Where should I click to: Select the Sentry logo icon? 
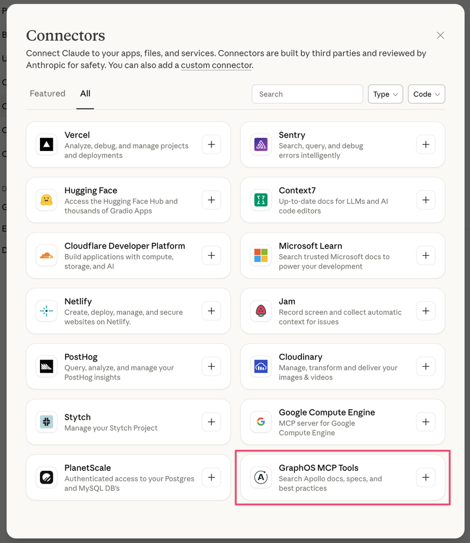[x=261, y=145]
